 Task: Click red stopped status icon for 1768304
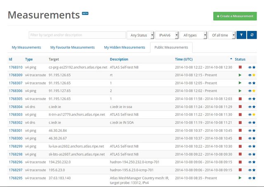(240, 107)
